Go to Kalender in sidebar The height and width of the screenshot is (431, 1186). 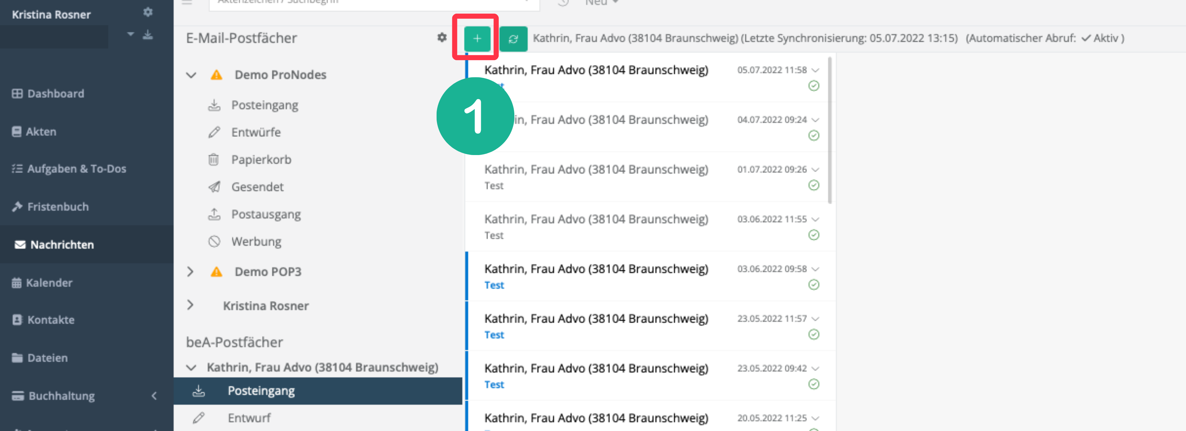[49, 282]
